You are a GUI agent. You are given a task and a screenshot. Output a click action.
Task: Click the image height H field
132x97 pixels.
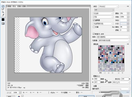[97, 82]
